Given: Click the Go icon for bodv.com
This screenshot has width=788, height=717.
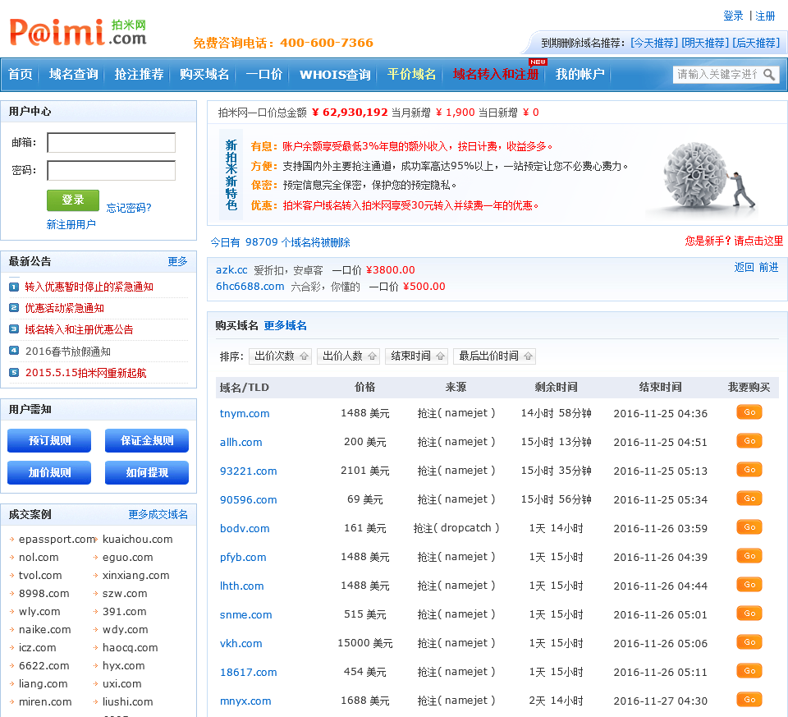Looking at the screenshot, I should (749, 527).
